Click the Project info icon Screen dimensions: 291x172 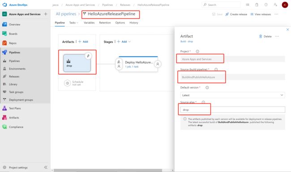point(197,51)
